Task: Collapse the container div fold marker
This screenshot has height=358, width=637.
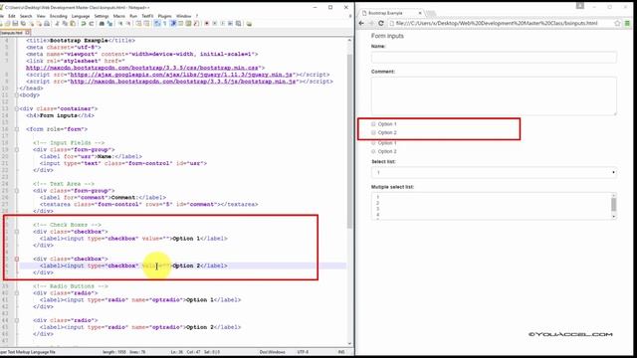Action: tap(17, 108)
